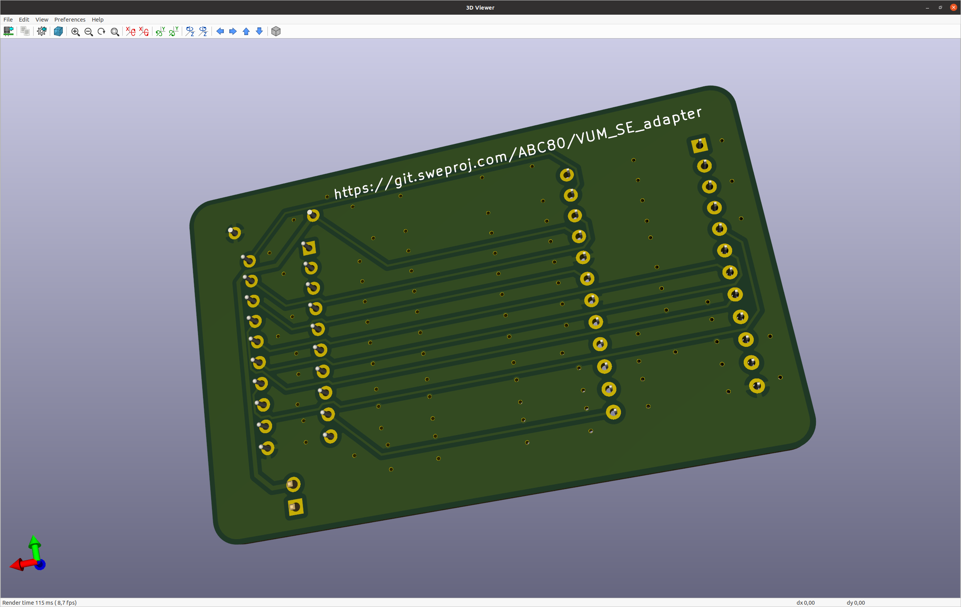Toggle the raytracing render cube icon
The width and height of the screenshot is (961, 607).
point(58,32)
